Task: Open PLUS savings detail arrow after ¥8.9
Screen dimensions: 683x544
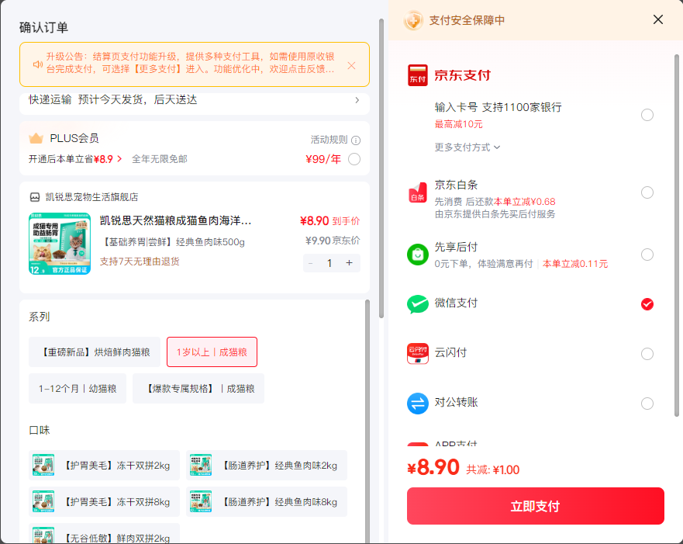Action: tap(119, 159)
